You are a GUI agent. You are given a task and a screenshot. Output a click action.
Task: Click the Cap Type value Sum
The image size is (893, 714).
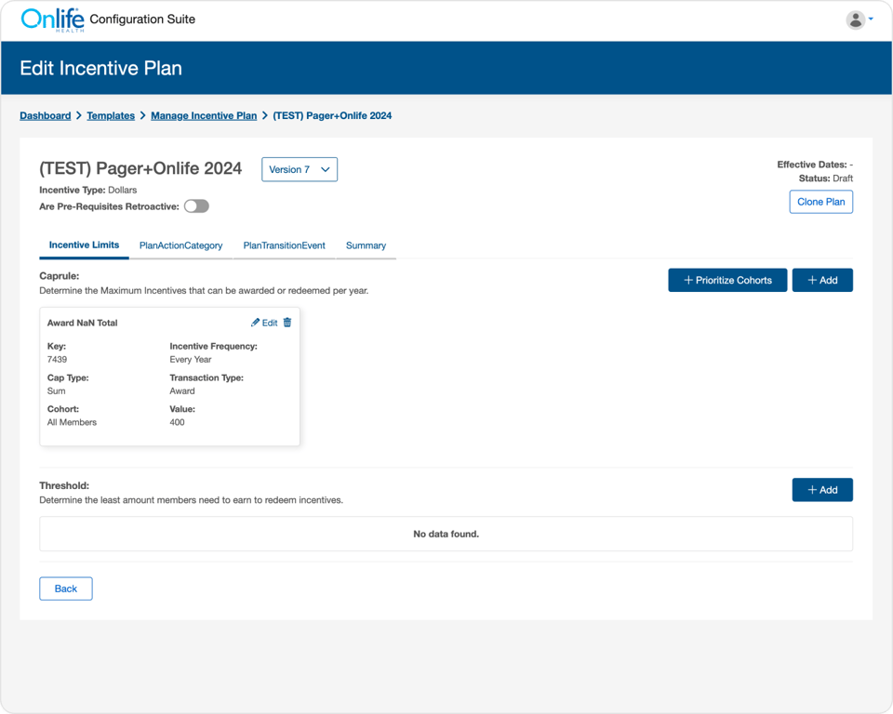point(57,391)
